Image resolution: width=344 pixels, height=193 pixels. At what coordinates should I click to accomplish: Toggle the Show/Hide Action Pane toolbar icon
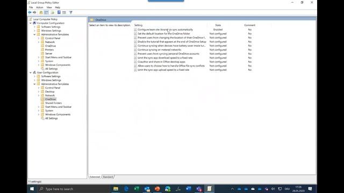(64, 12)
